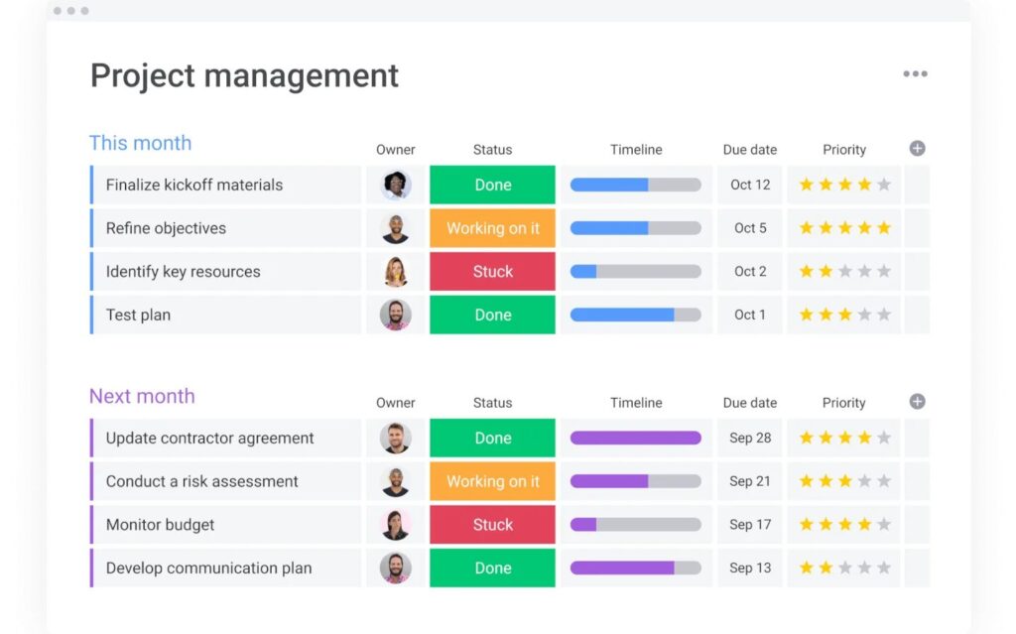
Task: Open the Done status for Develop communication plan
Action: 492,569
